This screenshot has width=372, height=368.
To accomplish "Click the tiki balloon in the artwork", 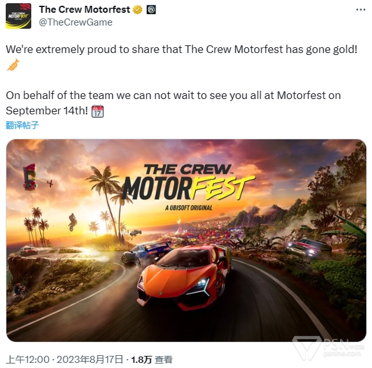I will [x=30, y=177].
